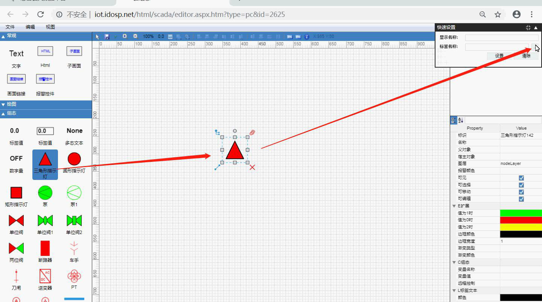Click the 显示名称 input field
This screenshot has height=302, width=542.
[502, 38]
